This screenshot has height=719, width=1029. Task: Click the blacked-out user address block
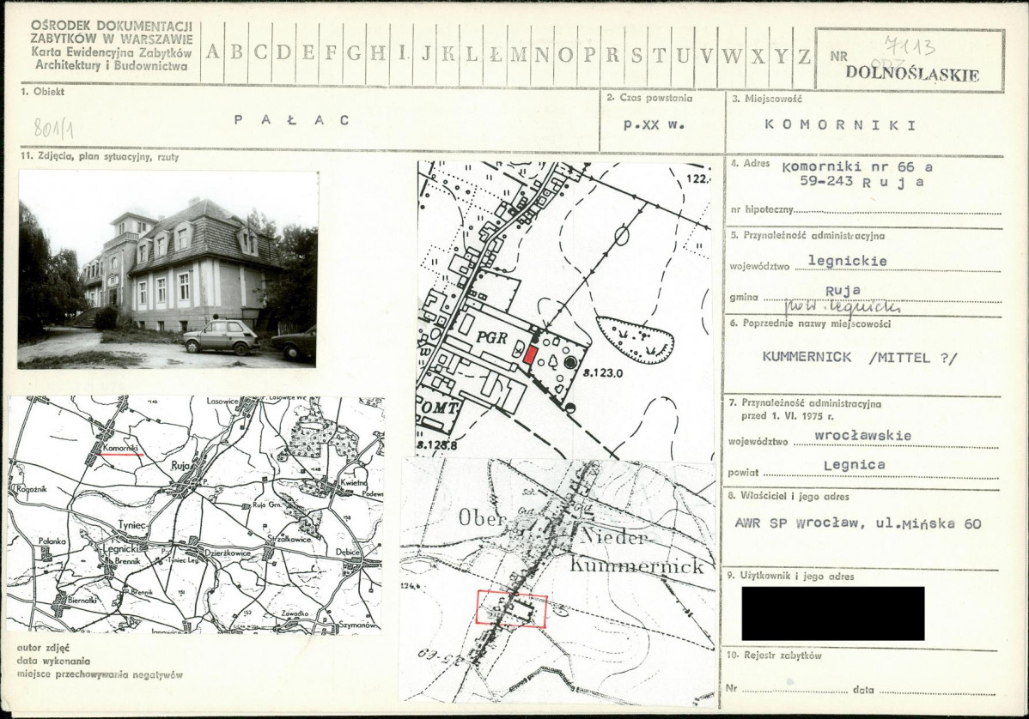point(833,613)
